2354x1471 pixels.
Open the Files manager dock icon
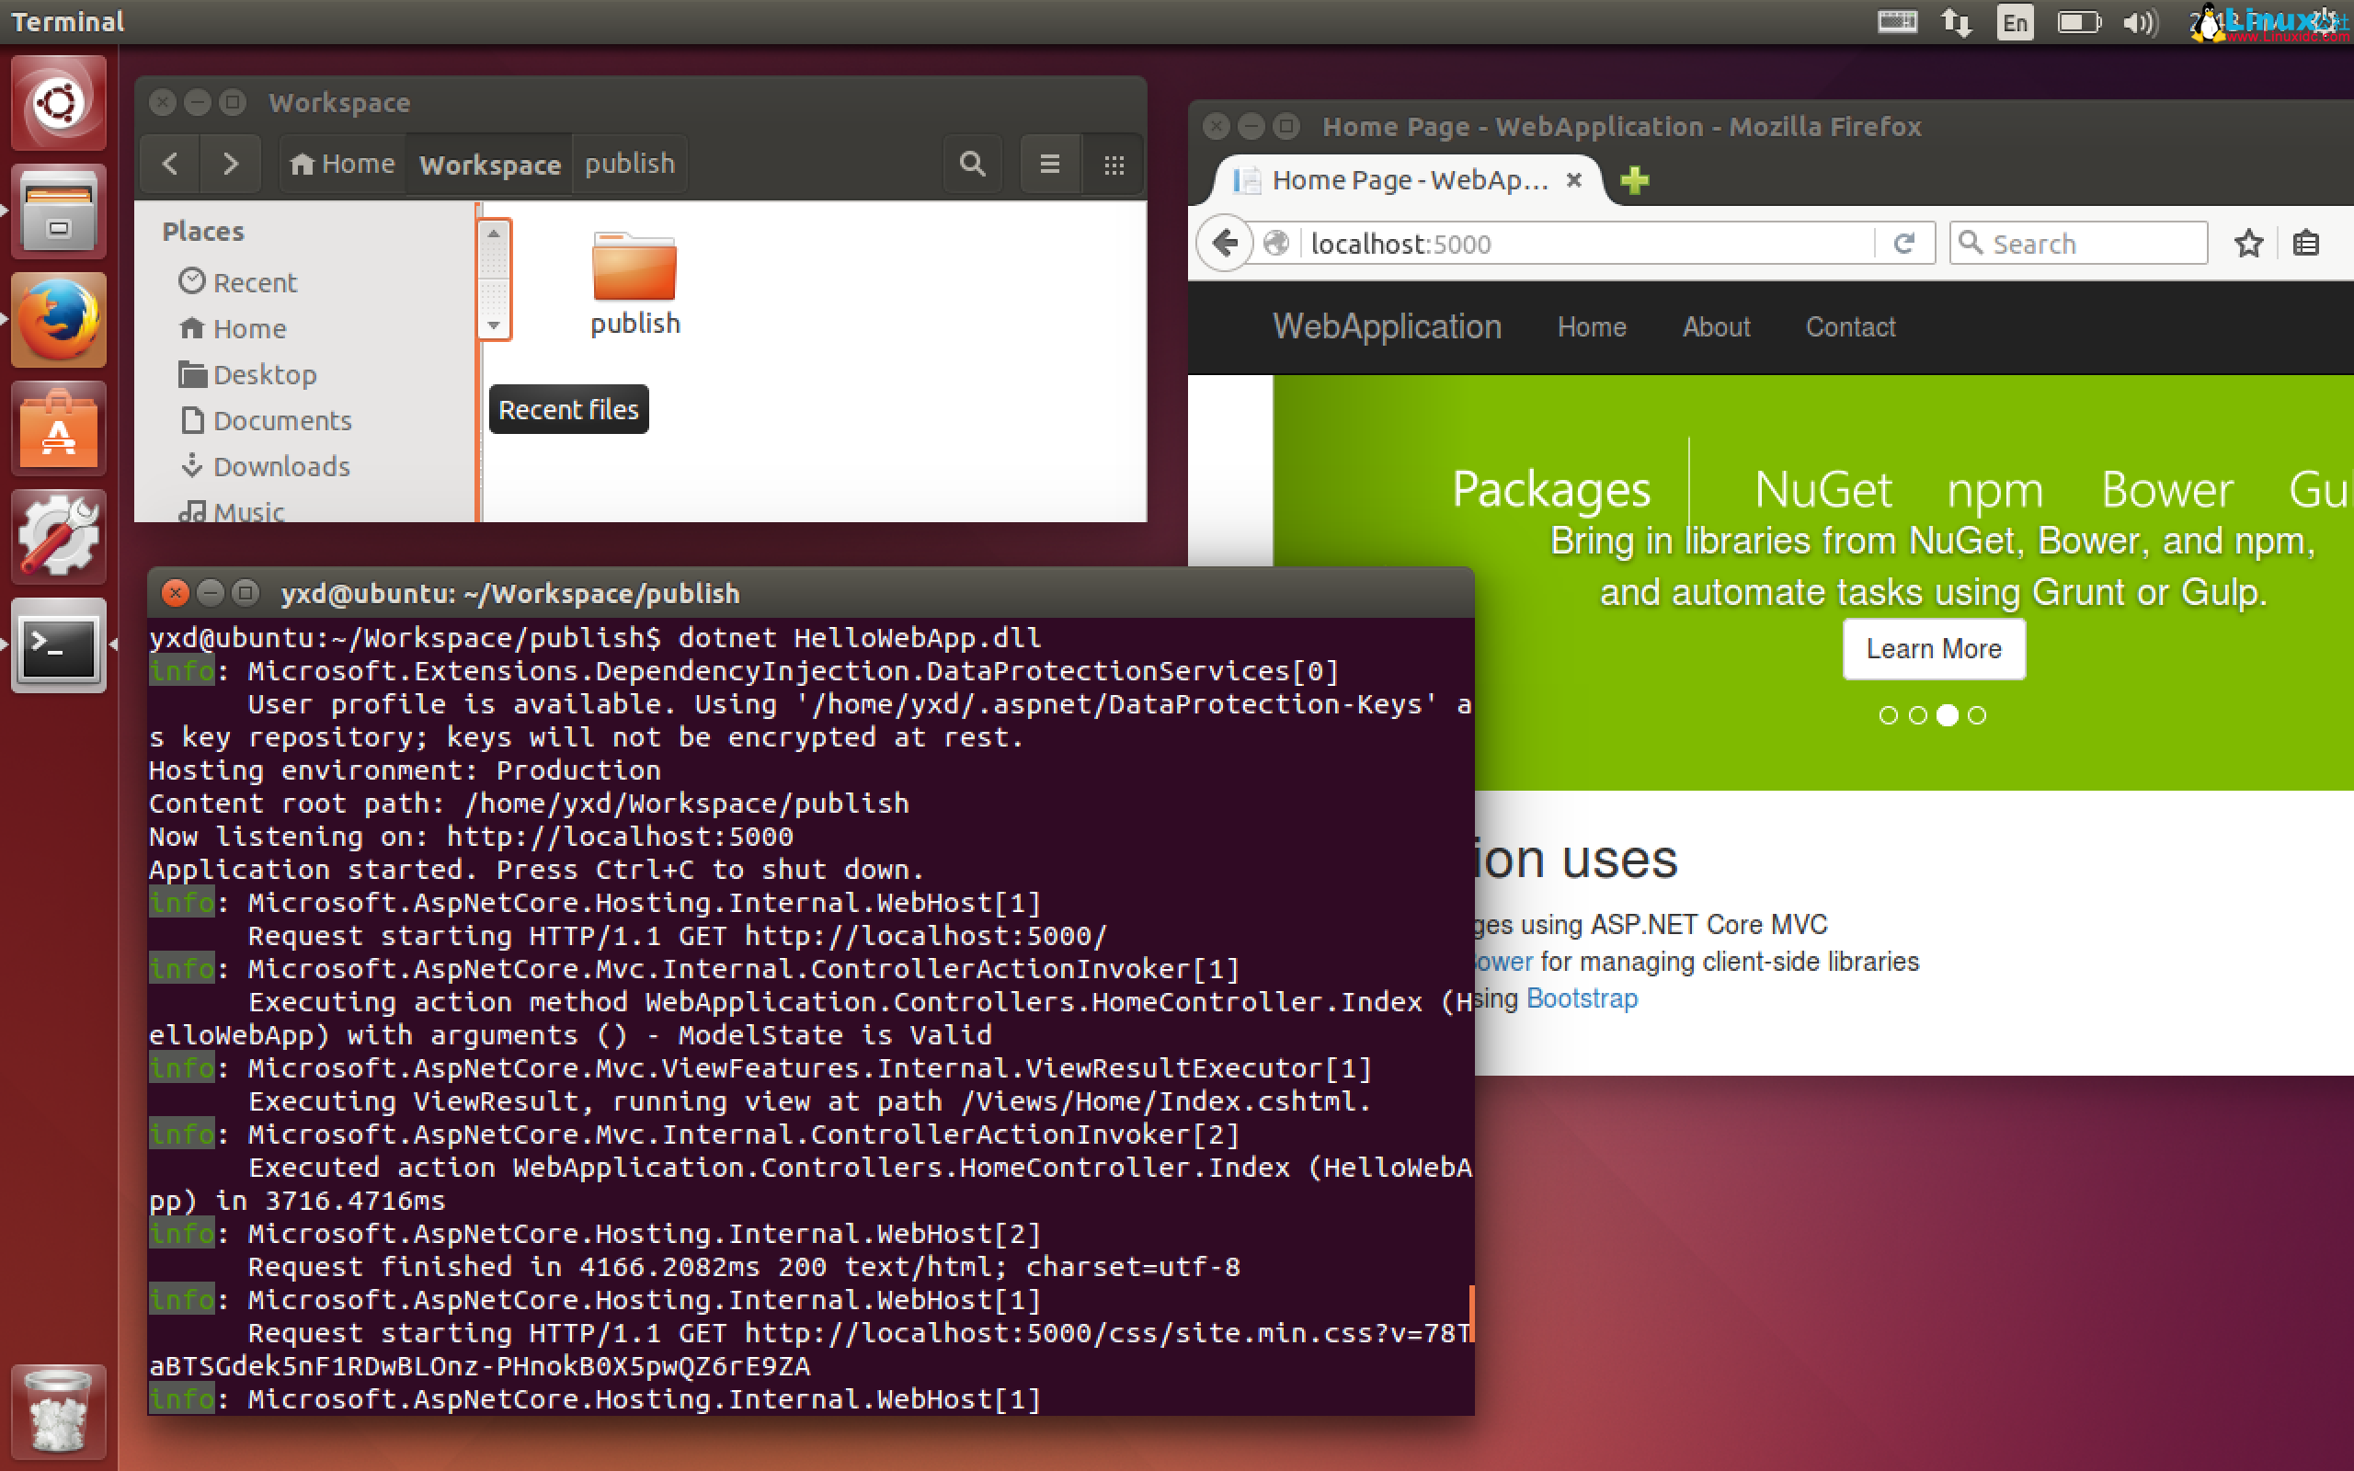coord(58,211)
